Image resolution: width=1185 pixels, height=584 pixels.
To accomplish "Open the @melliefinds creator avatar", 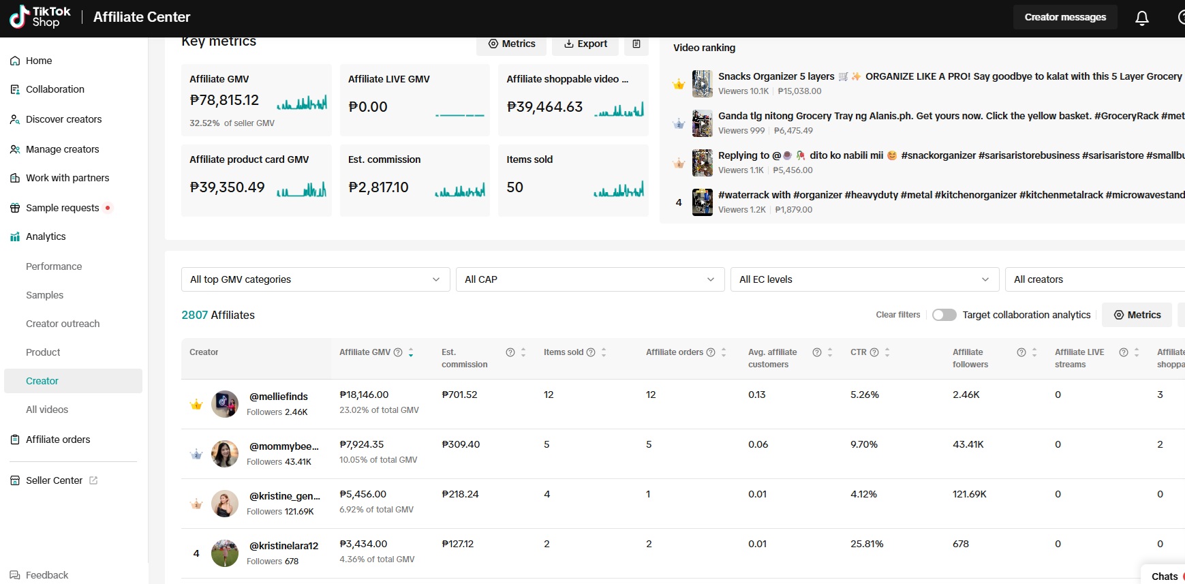I will tap(225, 404).
